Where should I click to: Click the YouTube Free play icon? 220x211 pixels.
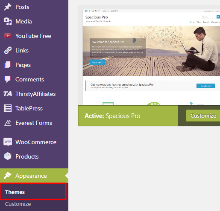click(x=8, y=36)
